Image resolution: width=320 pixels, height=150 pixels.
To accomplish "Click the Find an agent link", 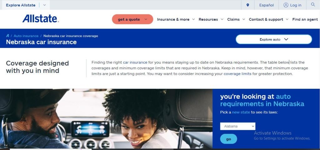I will (305, 20).
